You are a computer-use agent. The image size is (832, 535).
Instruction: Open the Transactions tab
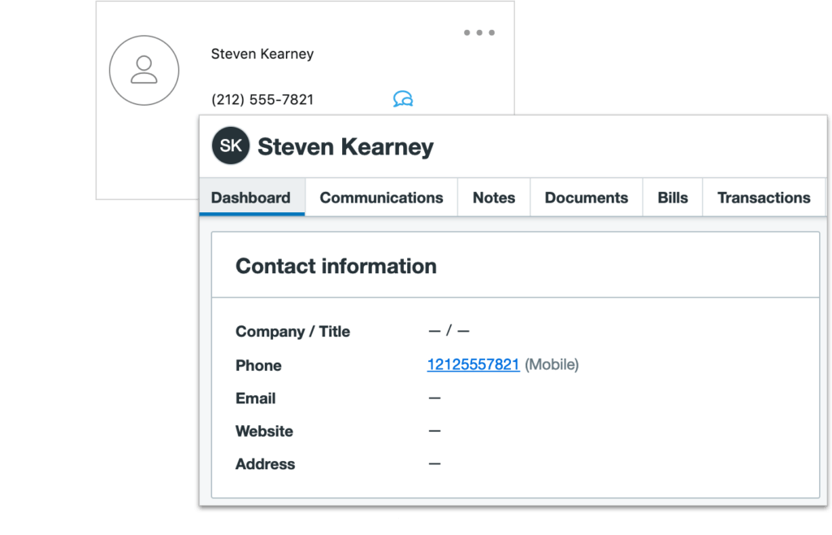tap(764, 197)
